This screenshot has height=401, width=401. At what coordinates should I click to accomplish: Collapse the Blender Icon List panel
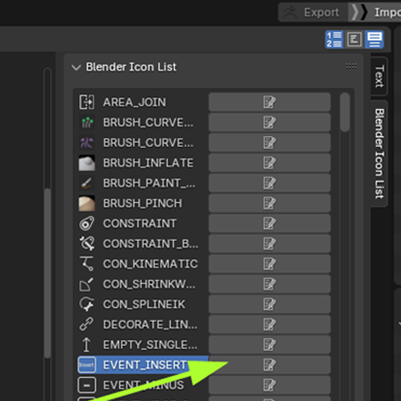[76, 68]
